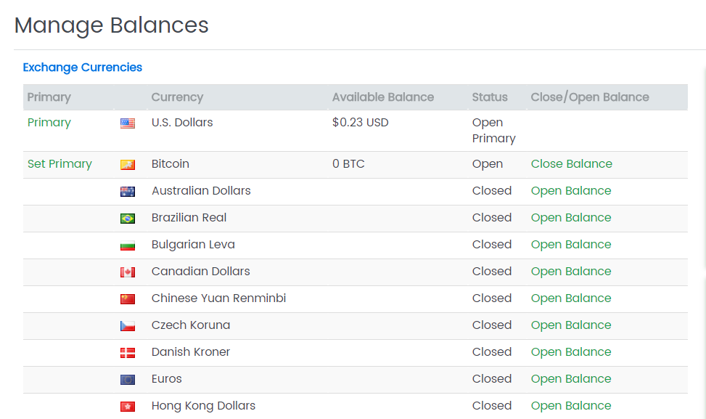The width and height of the screenshot is (706, 419).
Task: Click the Euros flag icon
Action: (128, 380)
